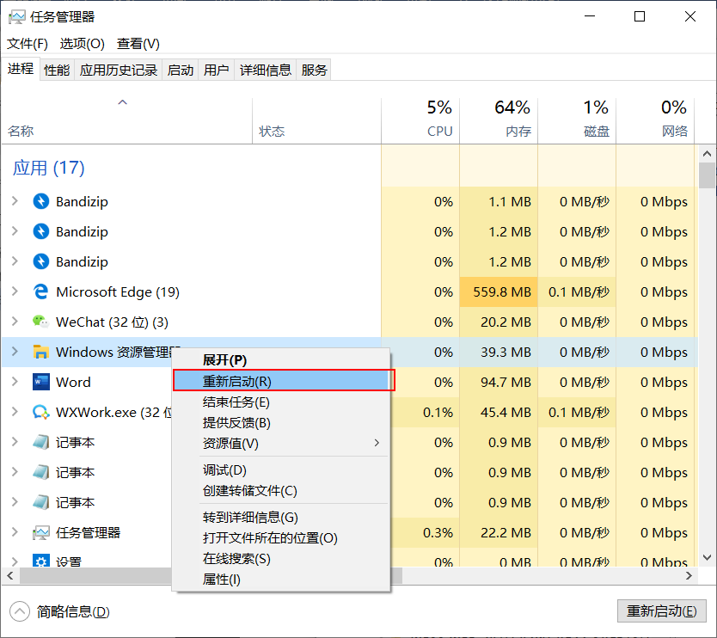Click the first Bandizip process icon
The height and width of the screenshot is (638, 717).
[40, 201]
